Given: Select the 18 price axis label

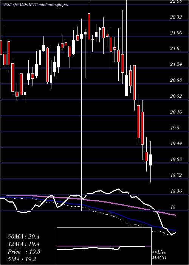Looking at the screenshot, I should click(x=173, y=207).
